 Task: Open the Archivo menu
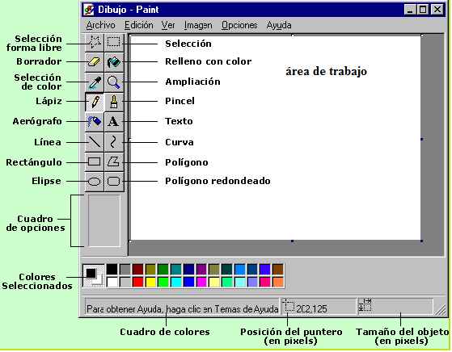point(100,25)
